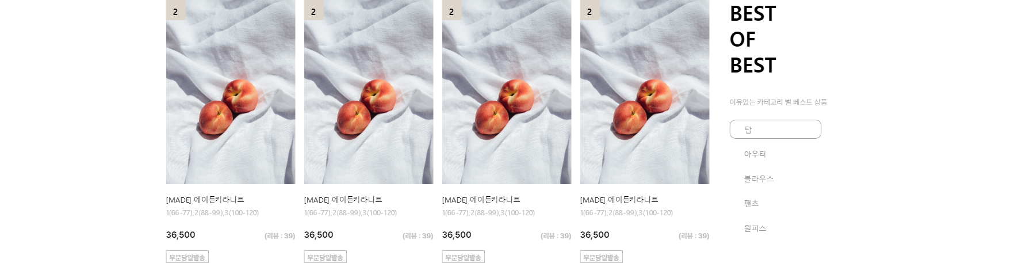The height and width of the screenshot is (263, 1022).
Task: Open the fourth product's peach image
Action: [x=645, y=92]
